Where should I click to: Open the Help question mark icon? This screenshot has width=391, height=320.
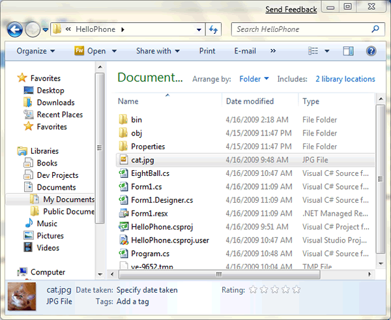(x=371, y=51)
